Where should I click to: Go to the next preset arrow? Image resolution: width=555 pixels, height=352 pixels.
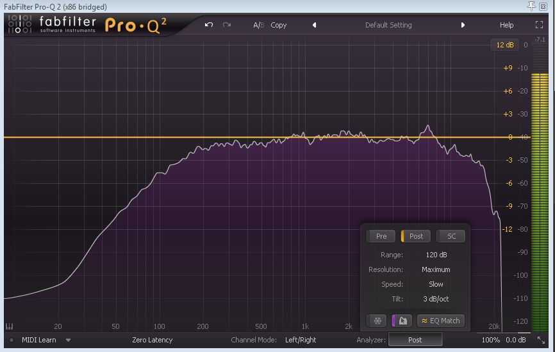(463, 25)
